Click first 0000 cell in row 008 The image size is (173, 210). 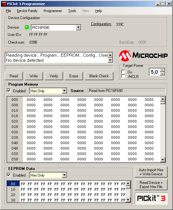click(31, 105)
